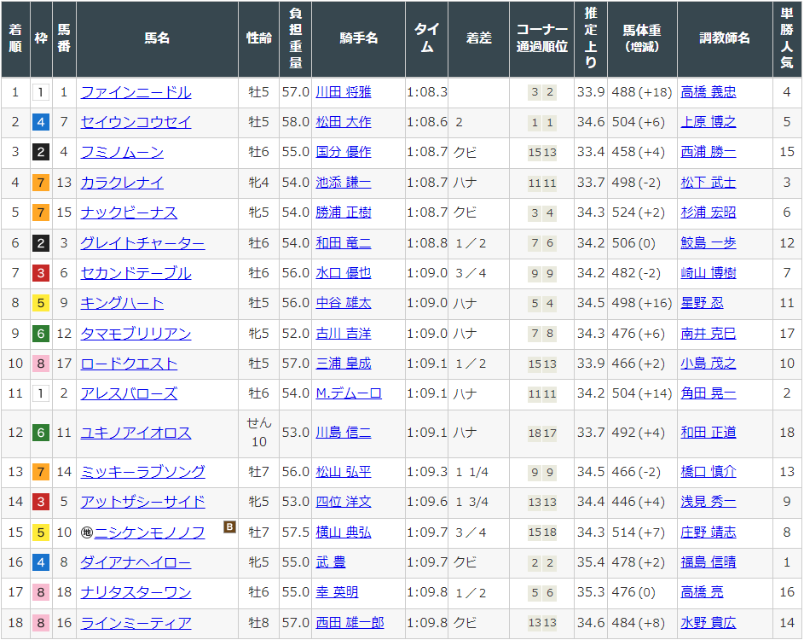804x640 pixels.
Task: Click the 調教師名 column header
Action: point(725,38)
